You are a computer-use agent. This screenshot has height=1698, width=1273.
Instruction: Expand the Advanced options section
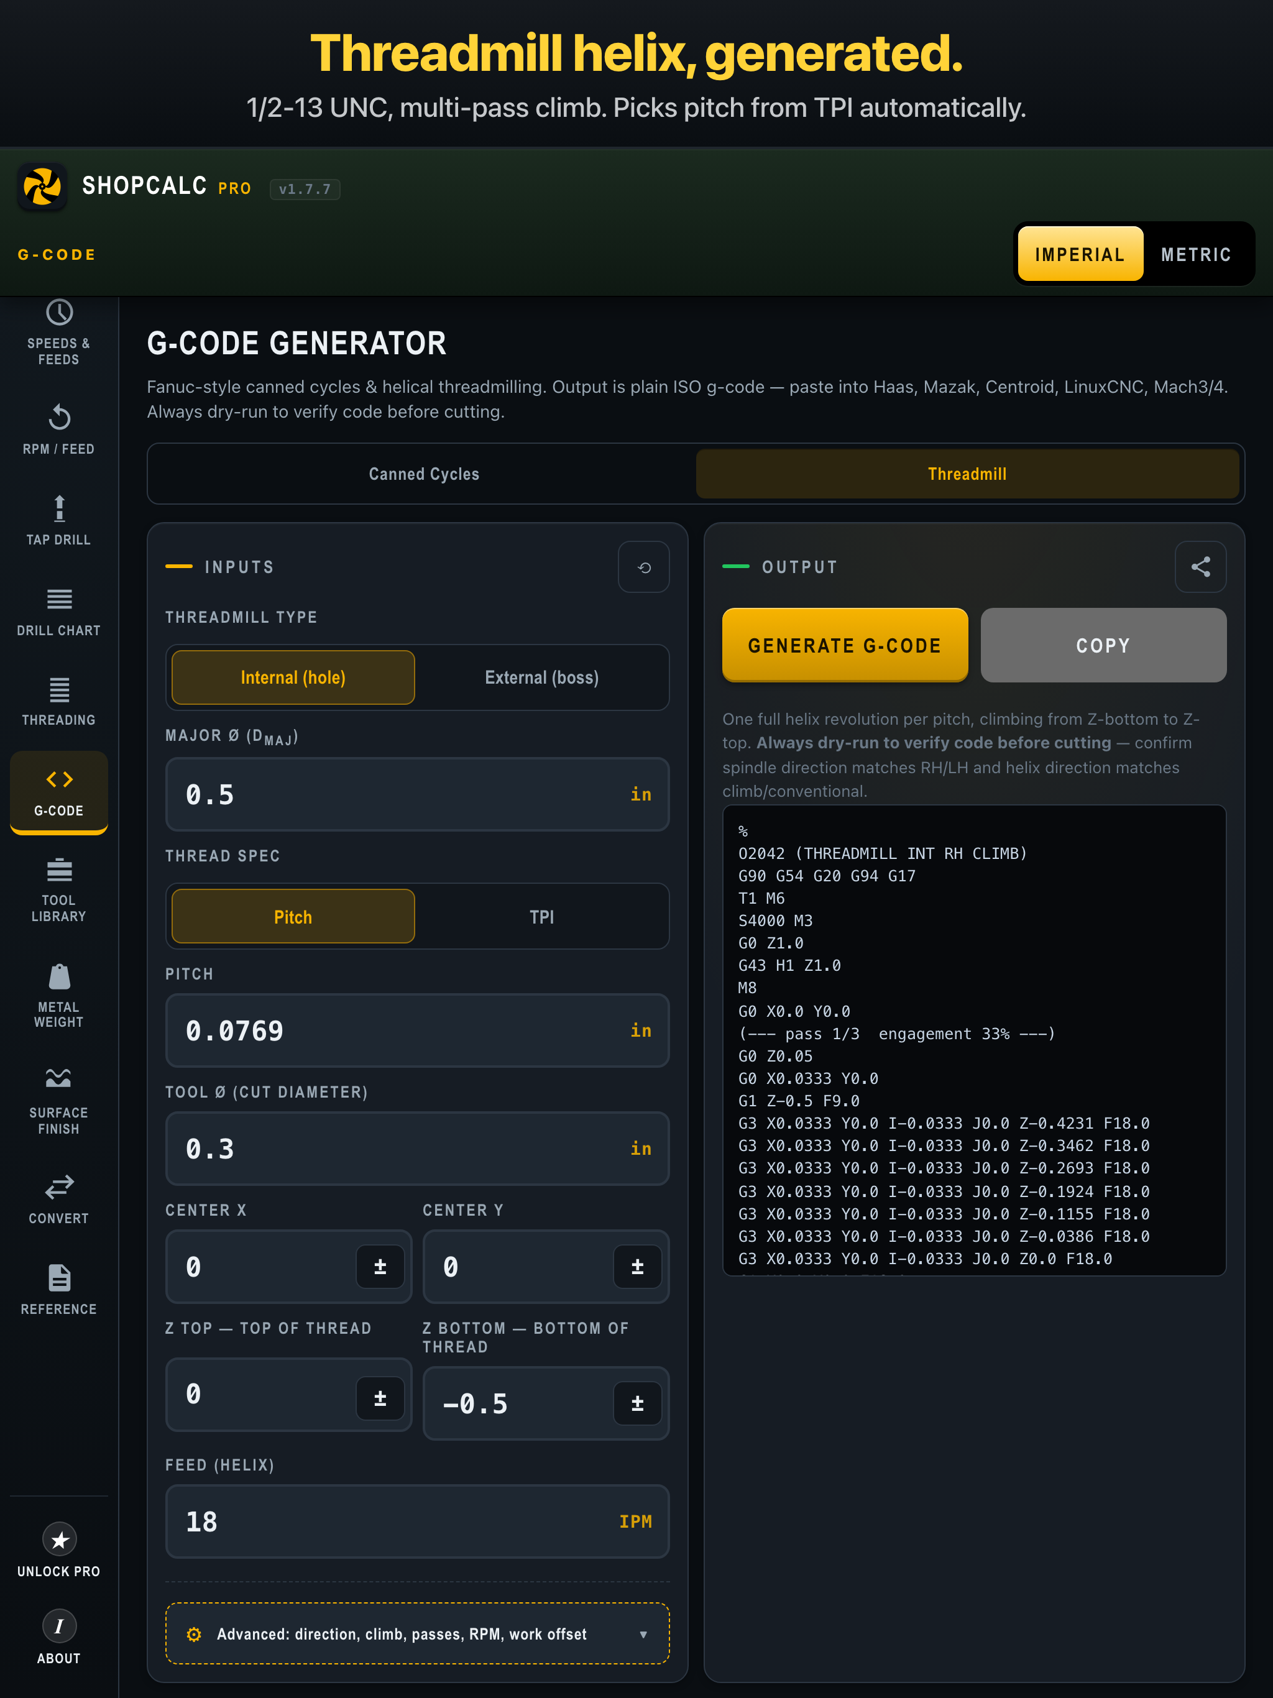[x=418, y=1634]
